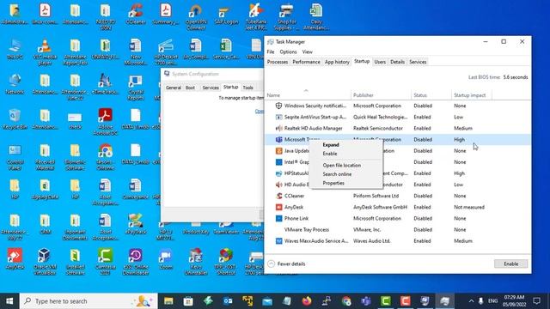Image resolution: width=550 pixels, height=309 pixels.
Task: Switch to Task Manager Services tab
Action: pyautogui.click(x=418, y=62)
